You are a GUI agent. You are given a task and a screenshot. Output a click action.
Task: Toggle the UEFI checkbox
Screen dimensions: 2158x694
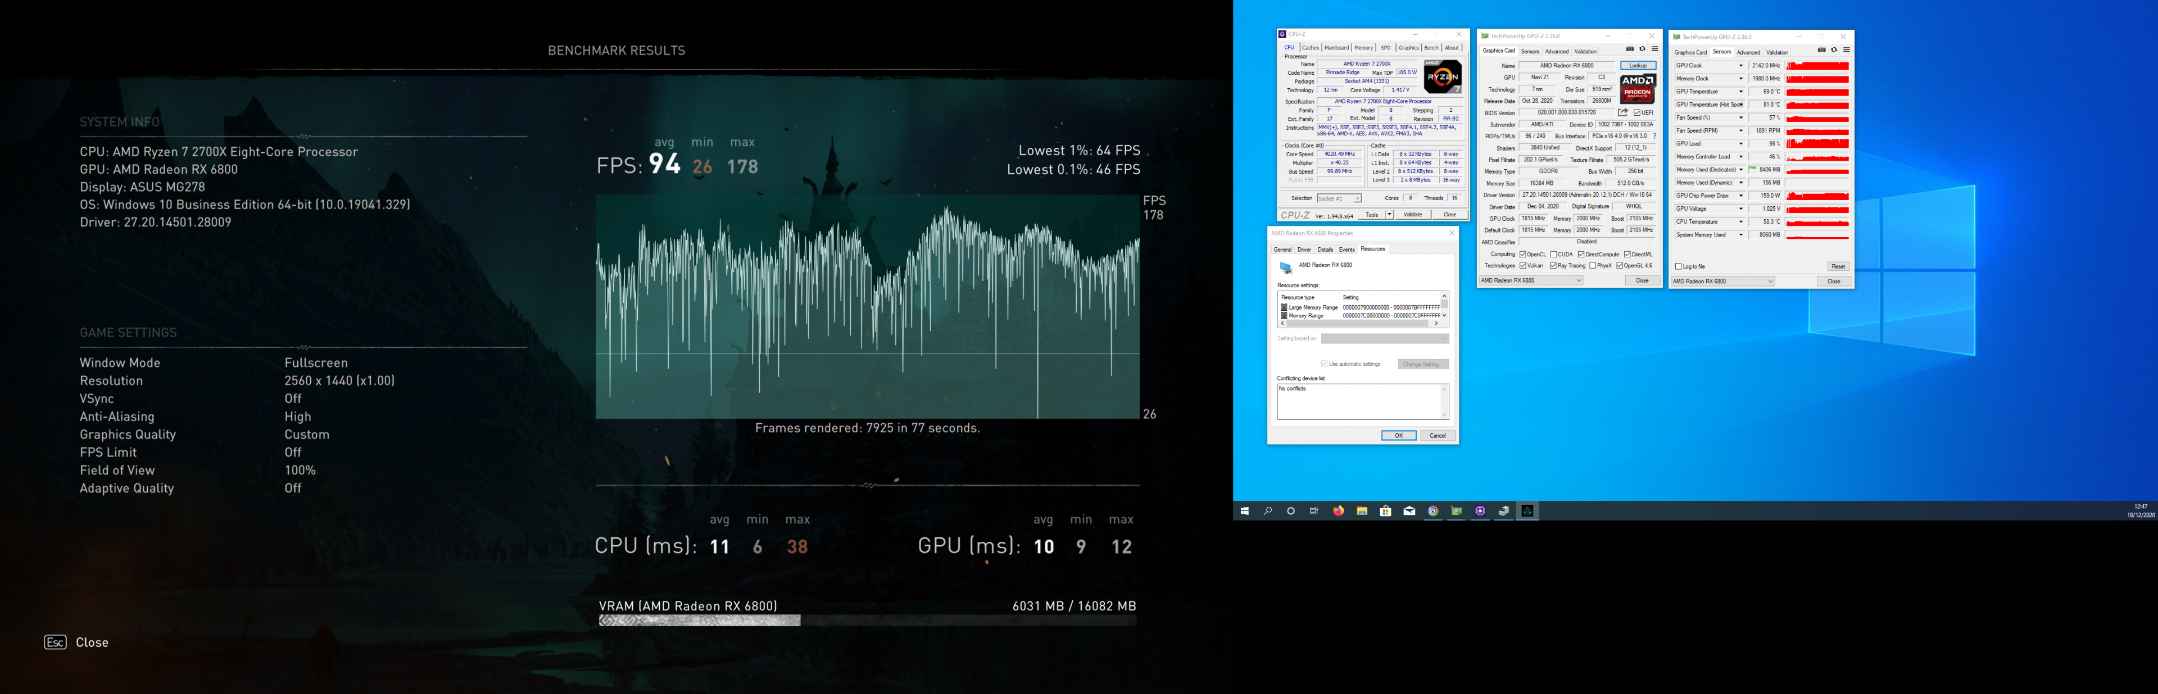tap(1637, 112)
